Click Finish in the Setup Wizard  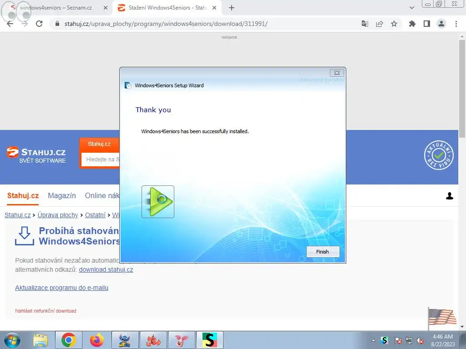323,252
